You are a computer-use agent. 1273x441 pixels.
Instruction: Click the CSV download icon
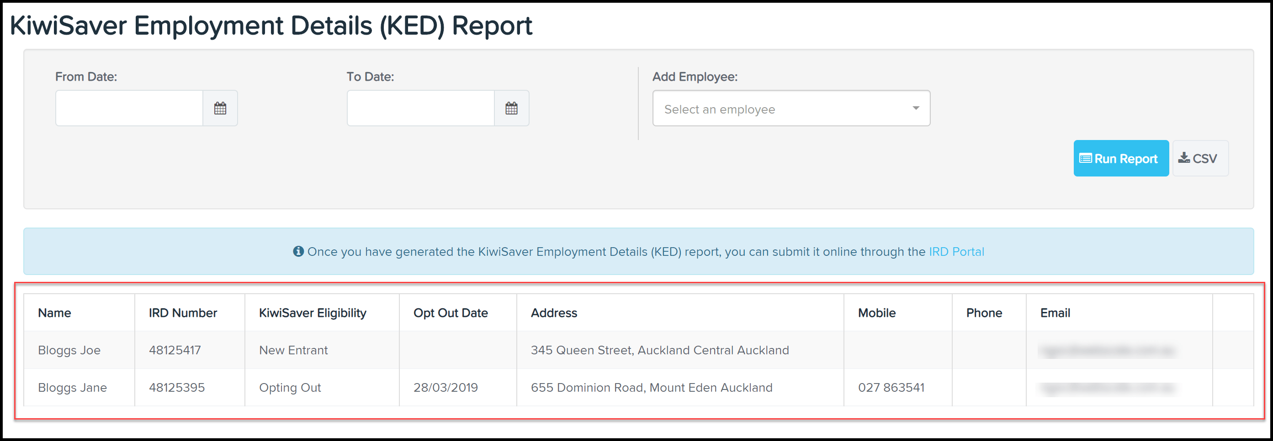pyautogui.click(x=1184, y=158)
